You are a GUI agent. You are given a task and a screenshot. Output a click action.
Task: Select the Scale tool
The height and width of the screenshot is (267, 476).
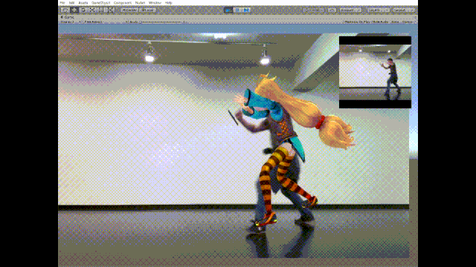coord(92,10)
